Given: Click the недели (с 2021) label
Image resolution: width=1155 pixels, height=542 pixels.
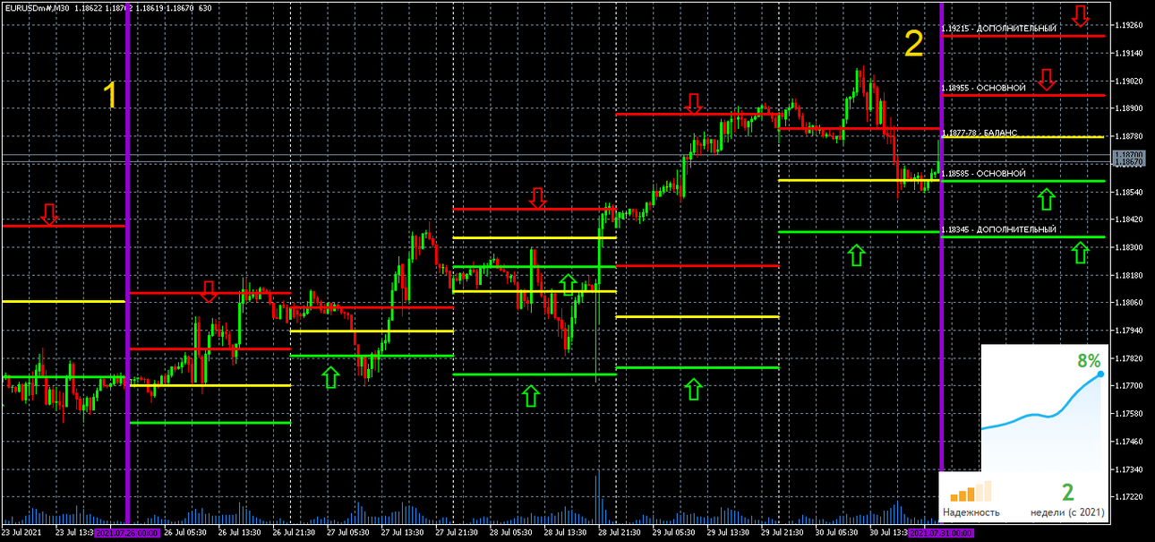Looking at the screenshot, I should (1067, 512).
